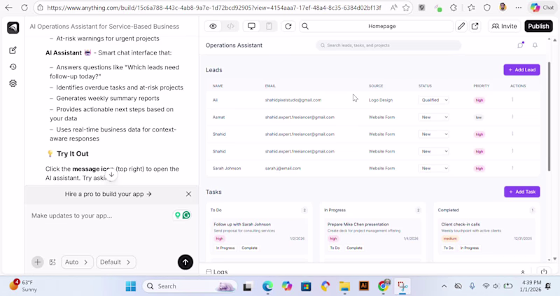
Task: Click scroll-to-bottom arrow in chat
Action: pyautogui.click(x=111, y=175)
